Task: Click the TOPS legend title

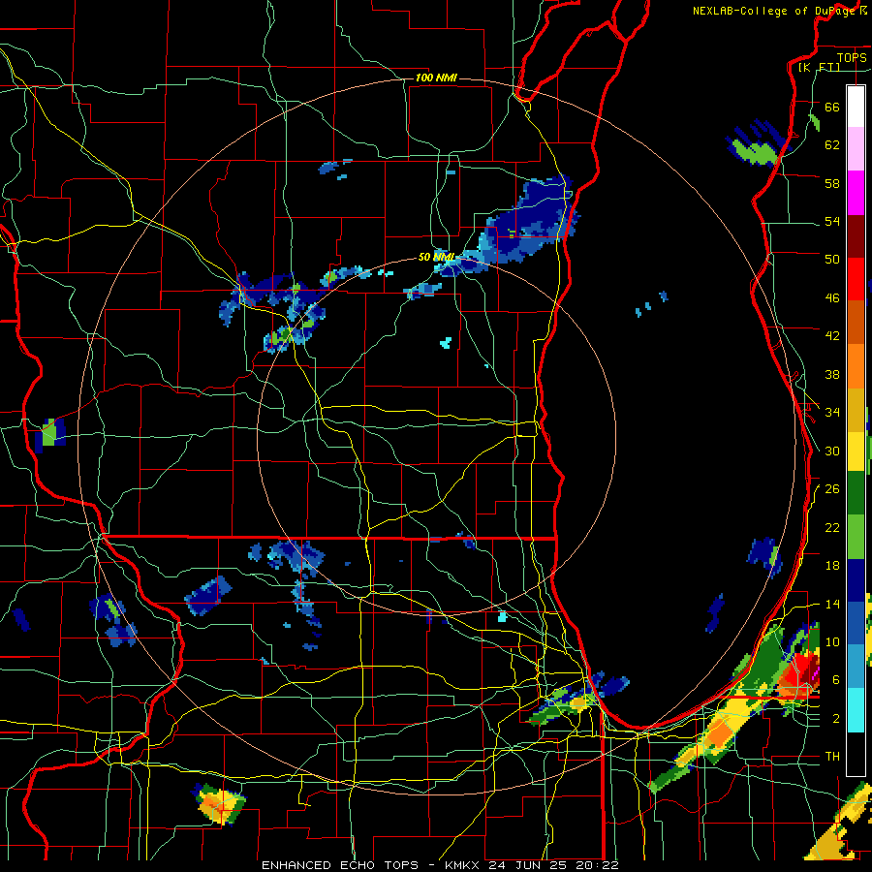Action: (x=852, y=57)
